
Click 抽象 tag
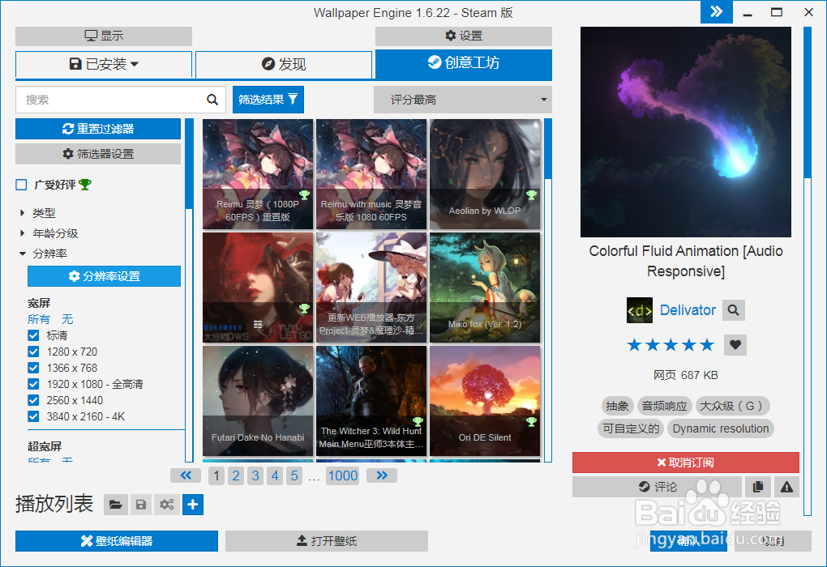[x=617, y=406]
